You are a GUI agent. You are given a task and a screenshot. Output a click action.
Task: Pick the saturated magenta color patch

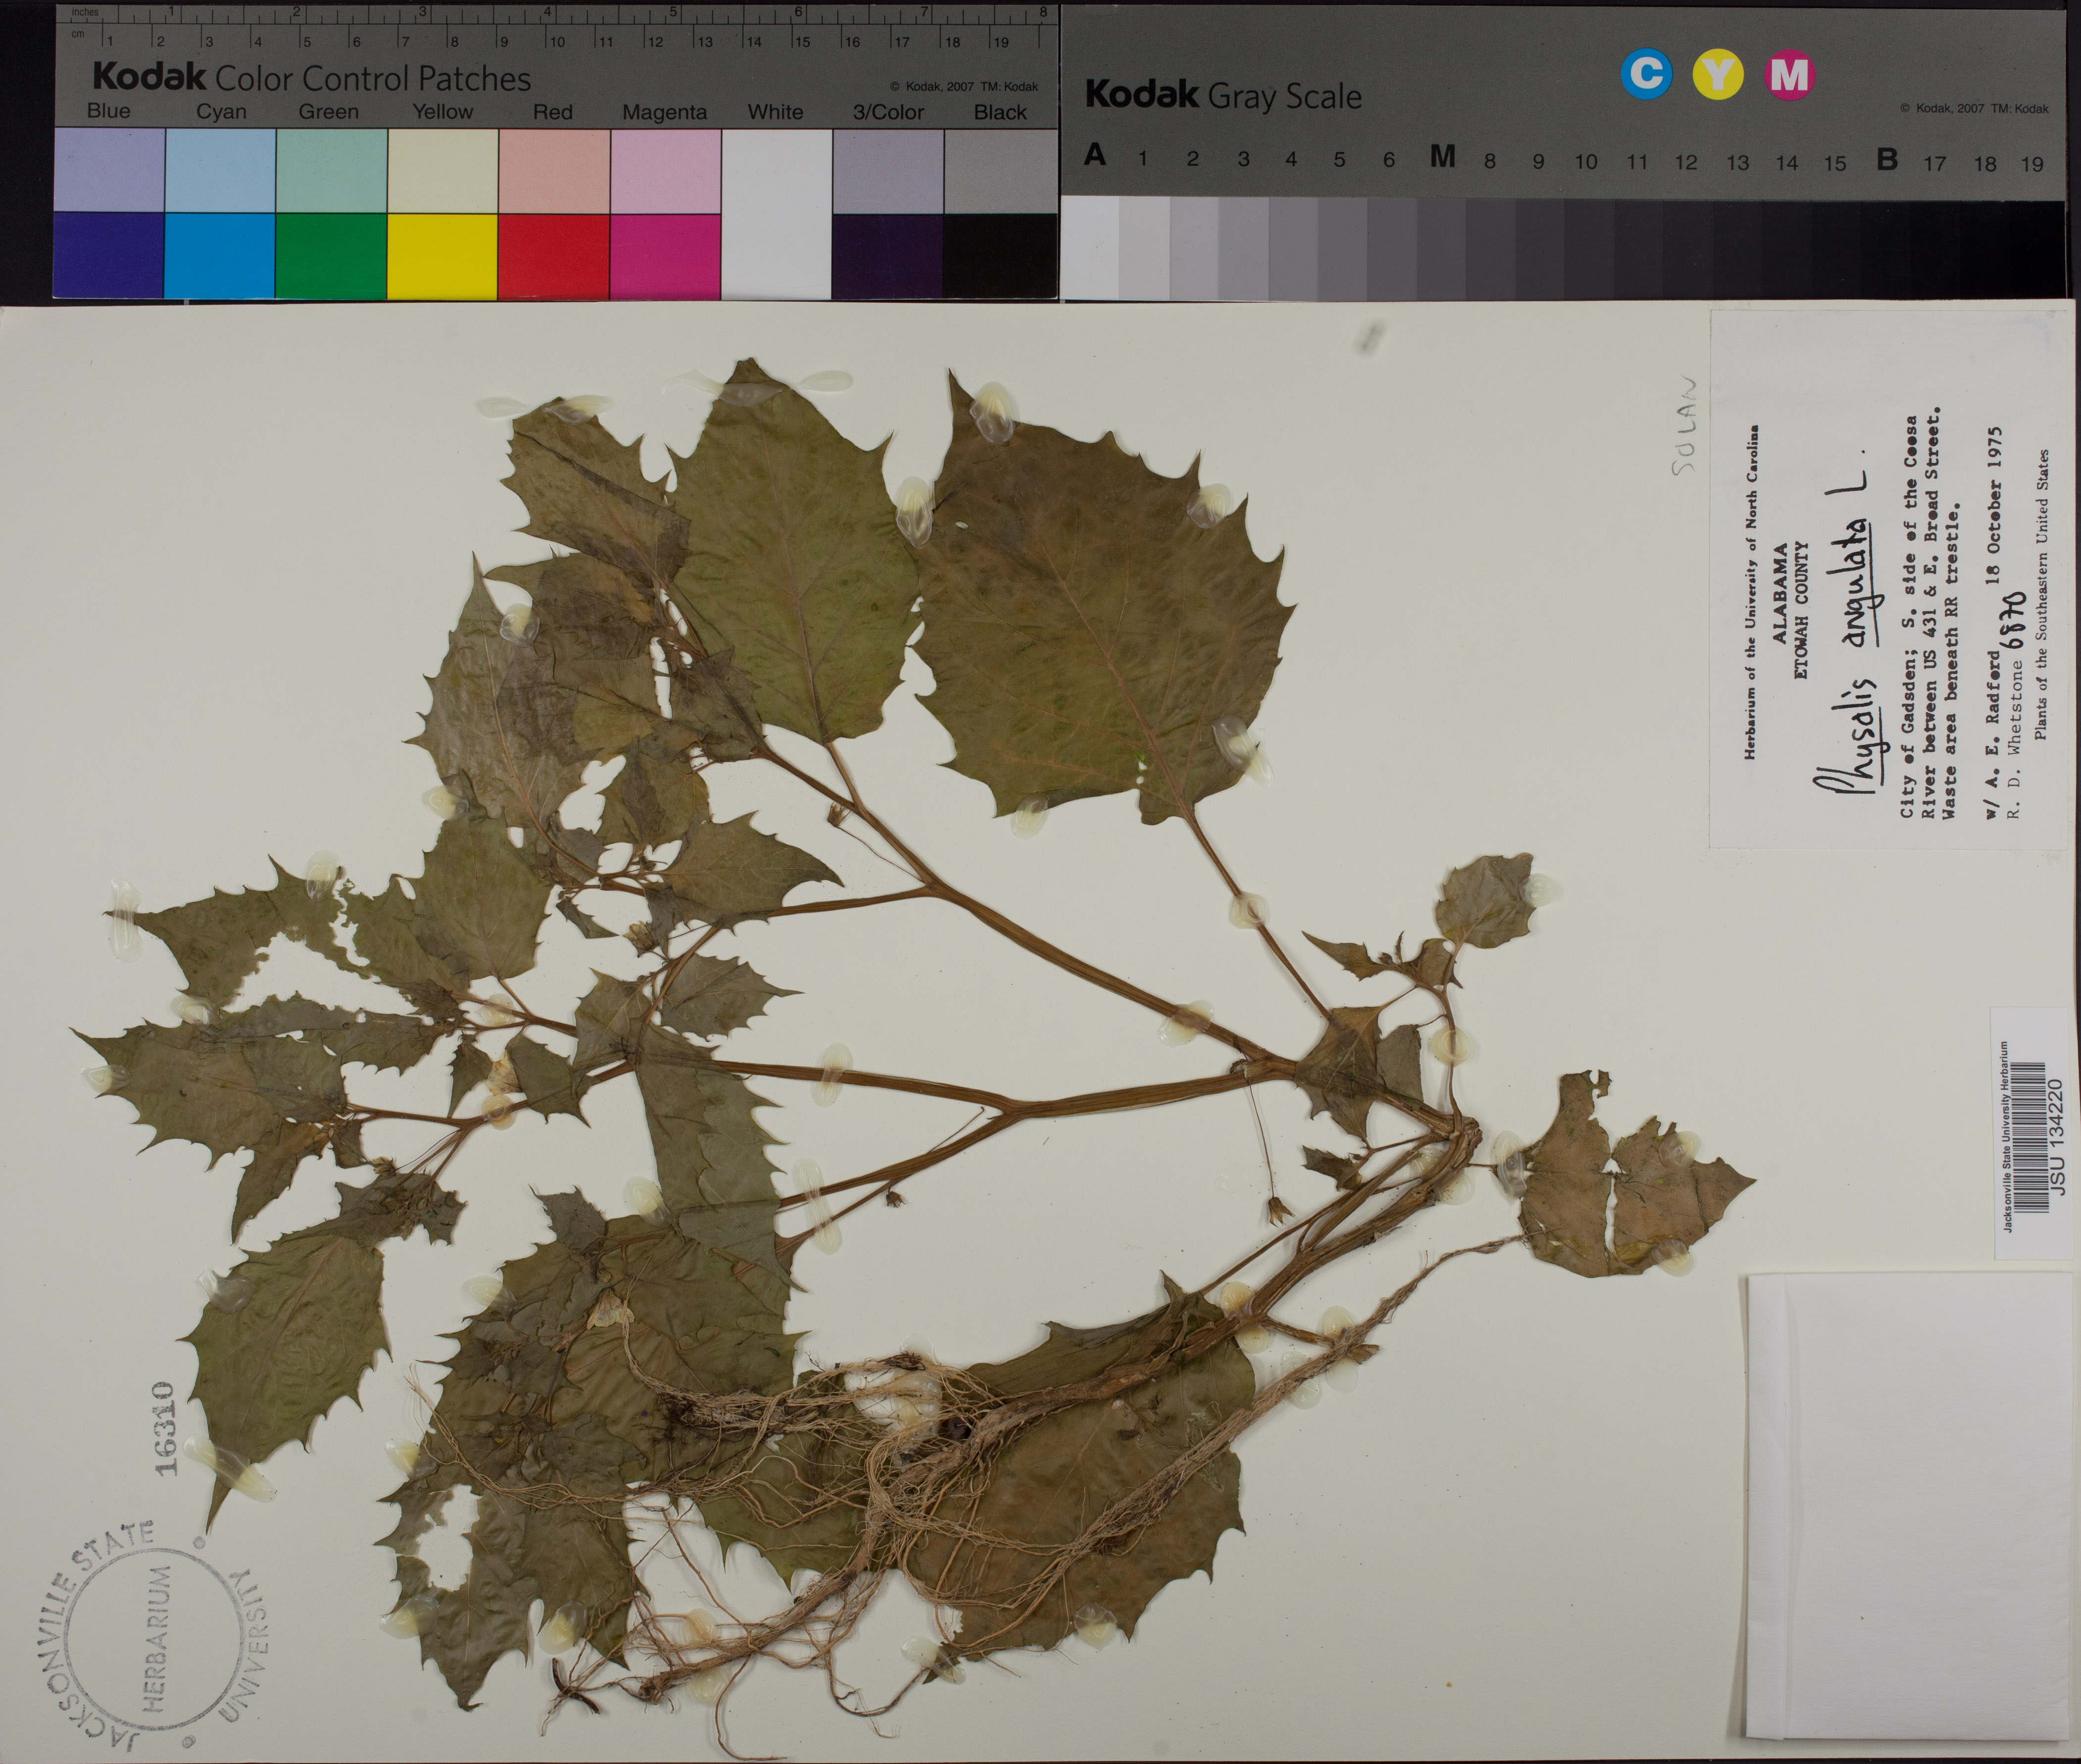(x=665, y=256)
